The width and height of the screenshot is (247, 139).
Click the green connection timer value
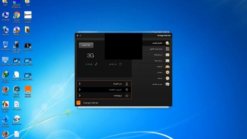click(x=113, y=64)
